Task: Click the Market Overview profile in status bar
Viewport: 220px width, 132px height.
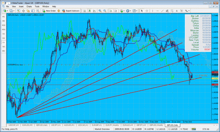Action: point(102,129)
